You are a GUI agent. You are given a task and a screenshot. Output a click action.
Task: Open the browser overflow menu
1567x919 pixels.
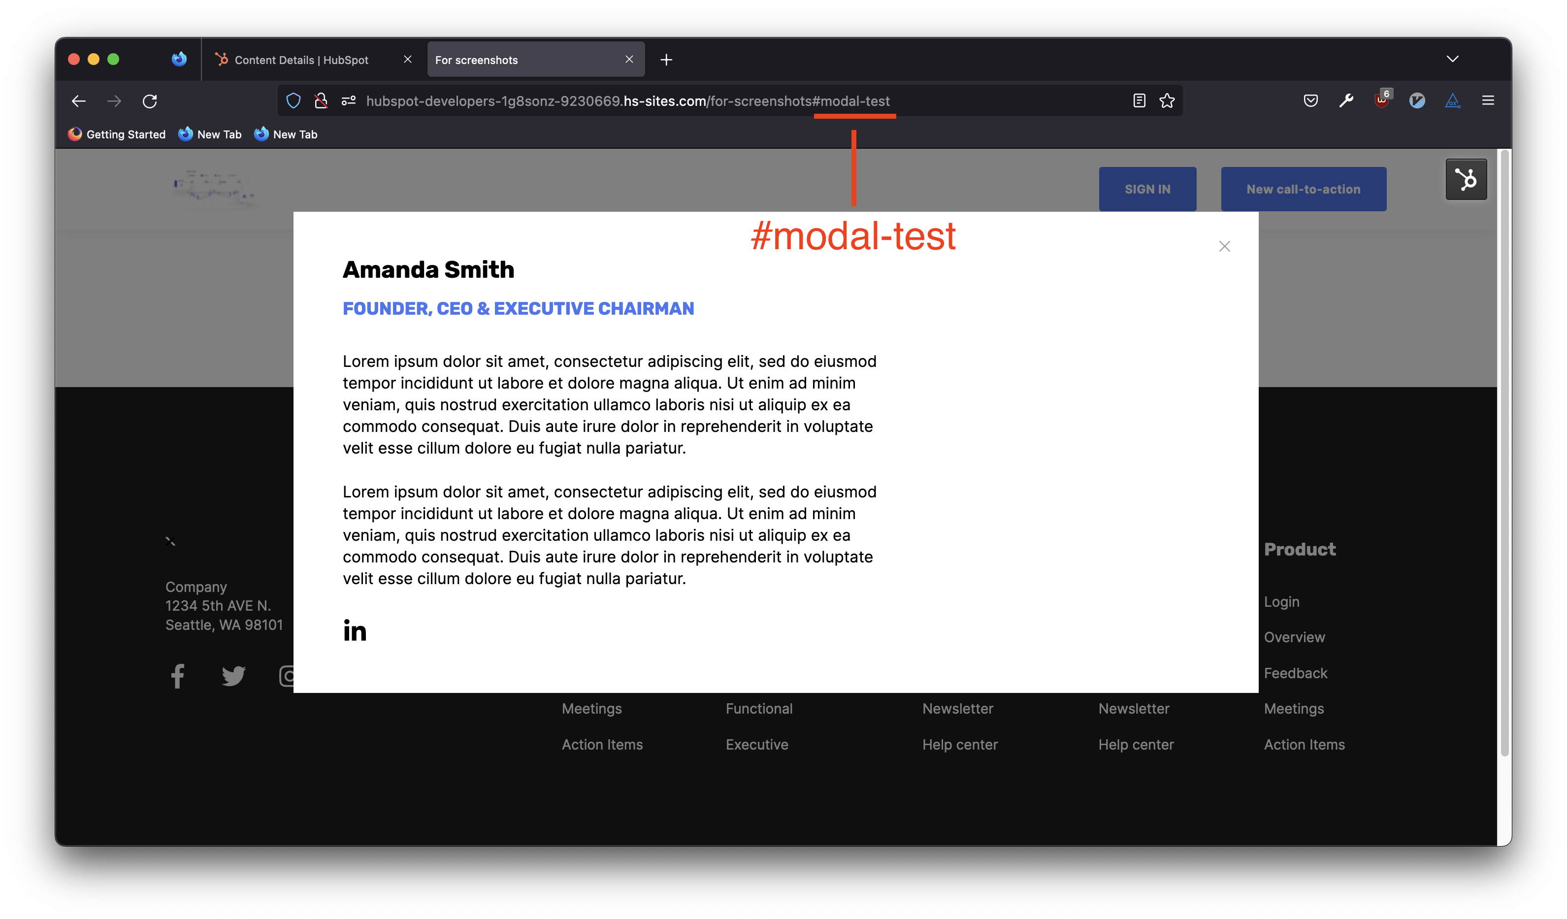[x=1488, y=100]
